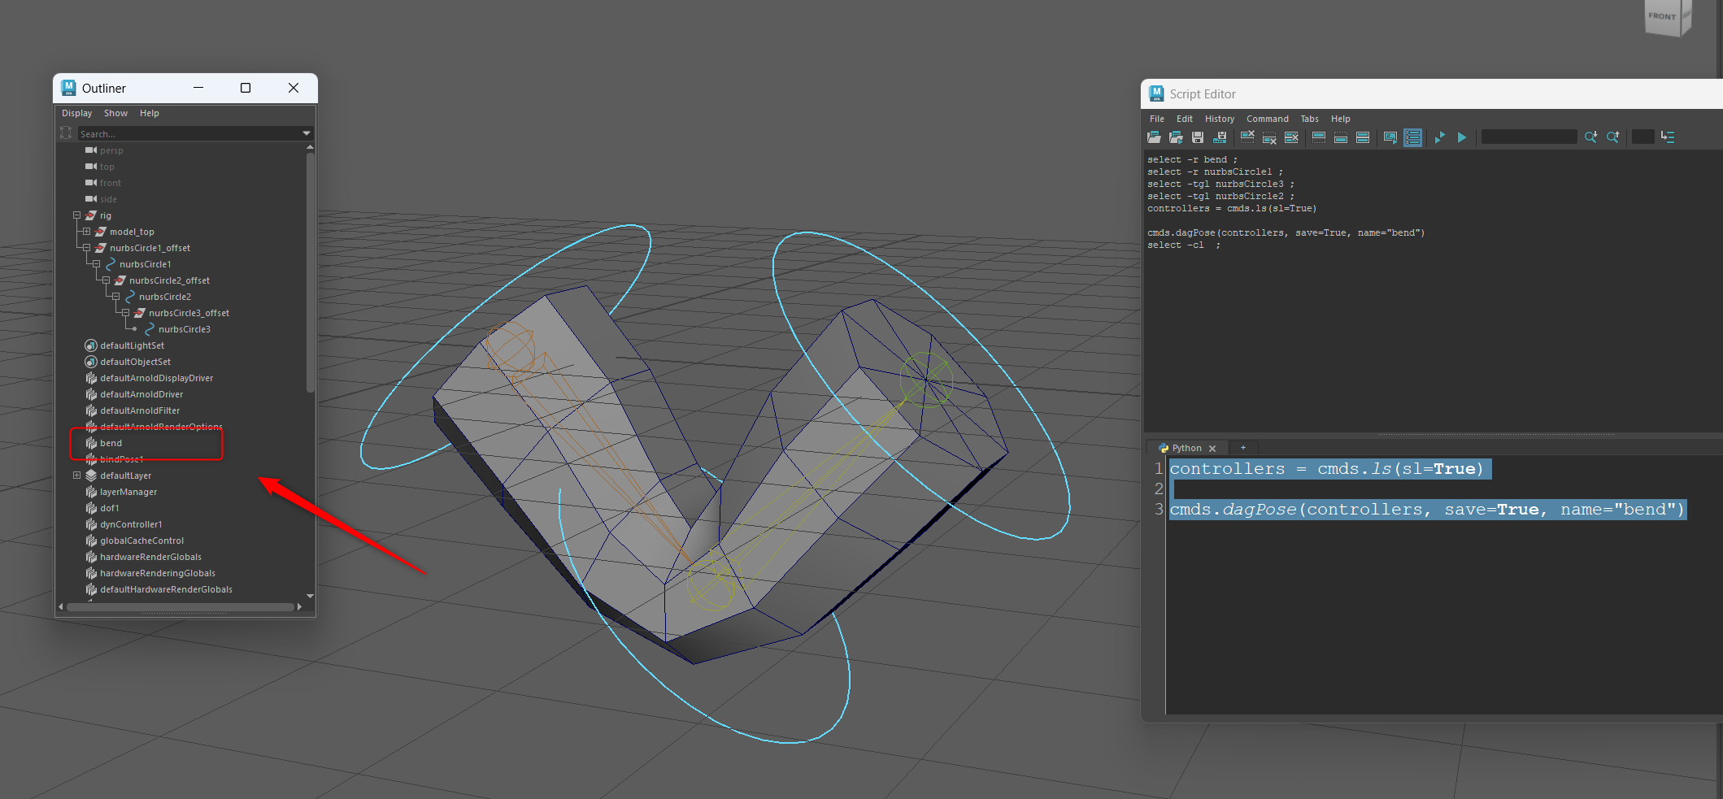Click the ViewCube Front face

[1662, 16]
